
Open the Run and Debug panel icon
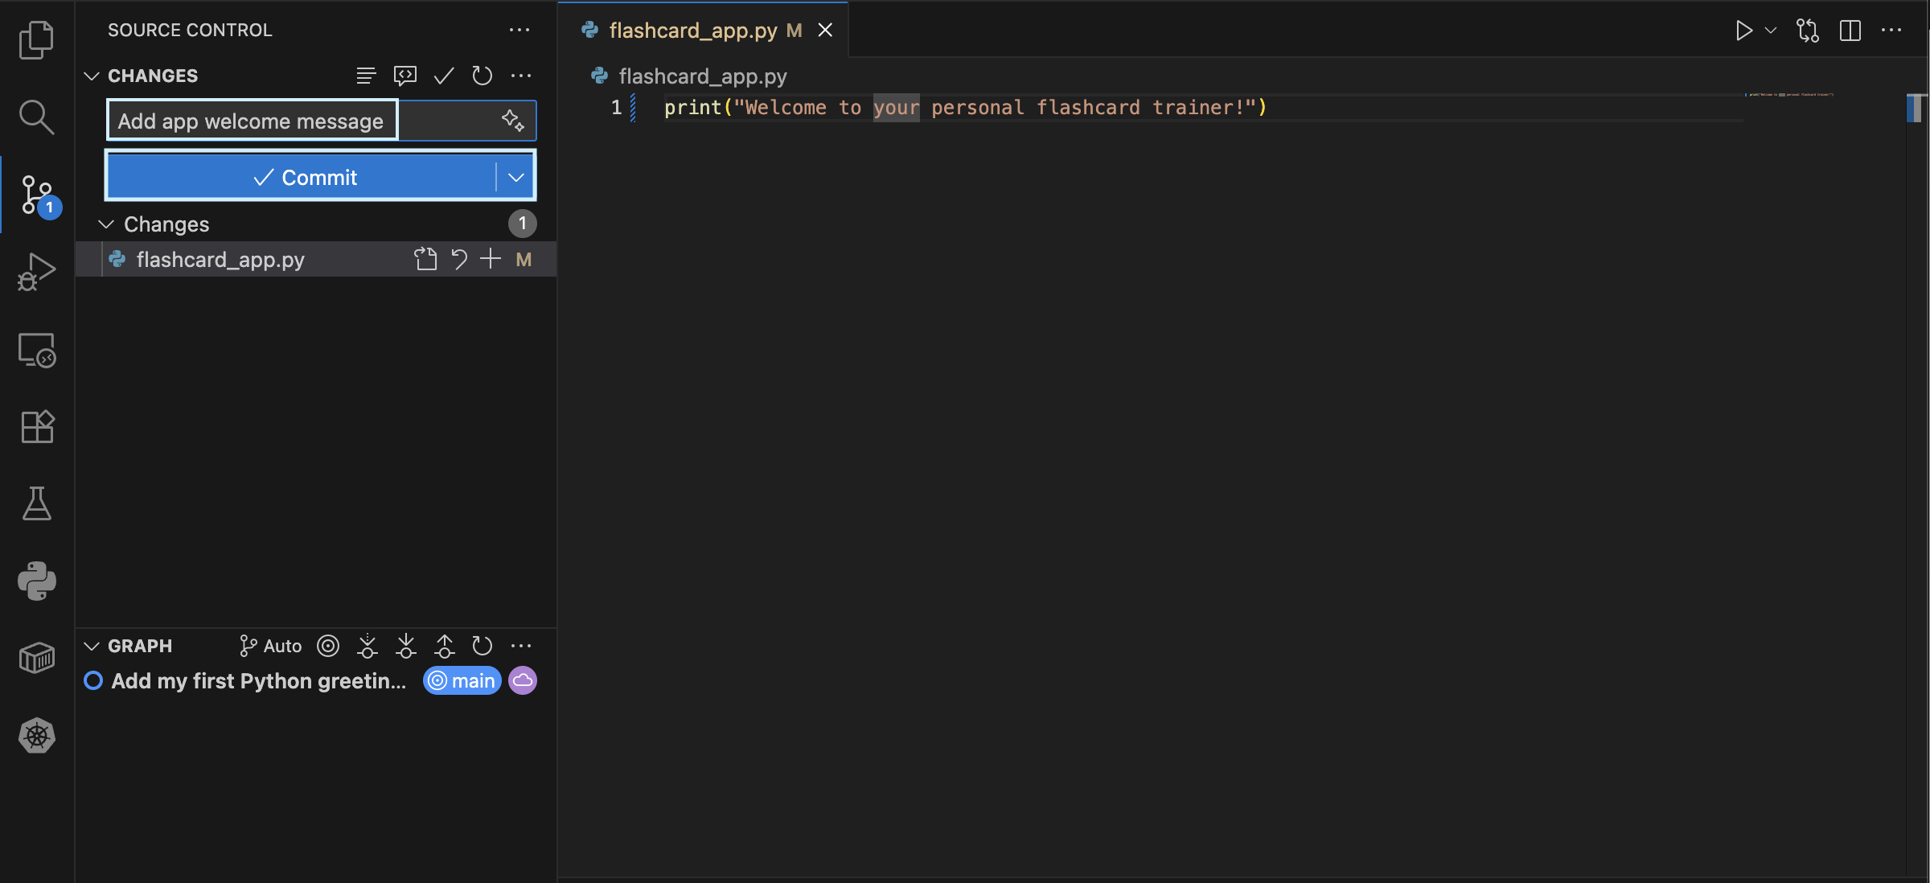pos(36,271)
